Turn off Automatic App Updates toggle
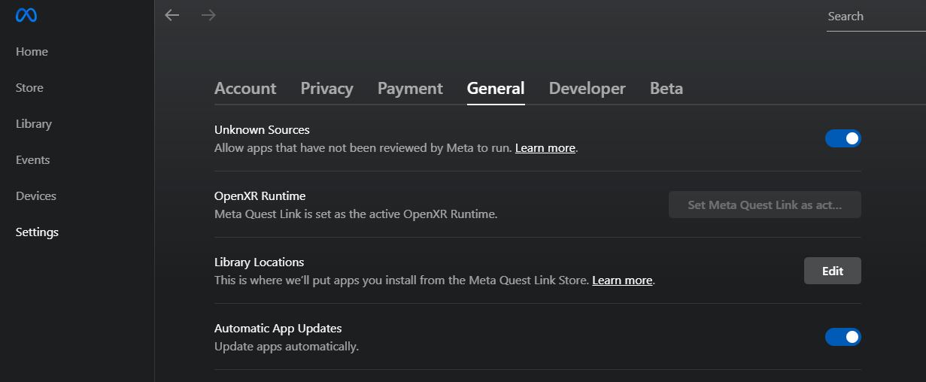 coord(843,337)
